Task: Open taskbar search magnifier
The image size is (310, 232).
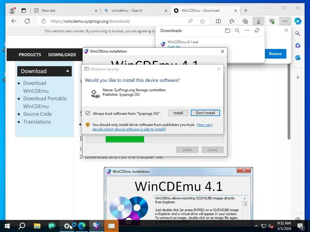Action: [22, 226]
